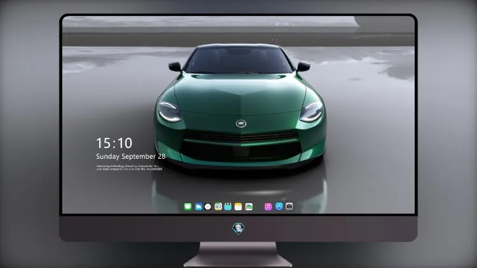Open the Clock app in the dock
The width and height of the screenshot is (477, 268).
click(208, 206)
